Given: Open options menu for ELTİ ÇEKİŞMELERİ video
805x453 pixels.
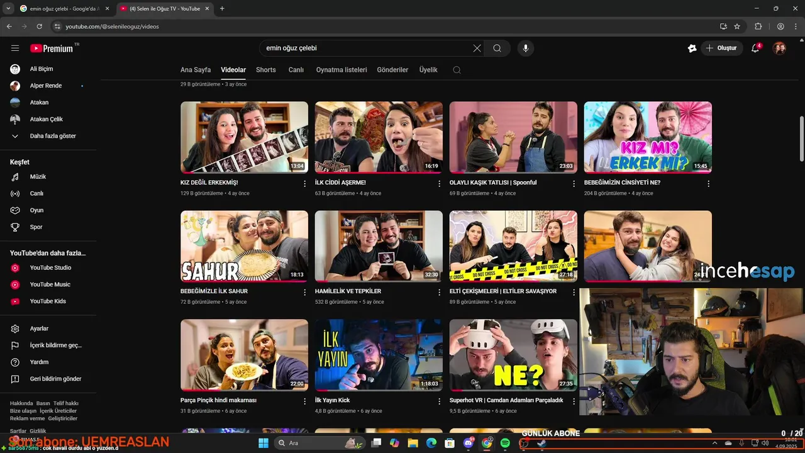Looking at the screenshot, I should point(574,293).
